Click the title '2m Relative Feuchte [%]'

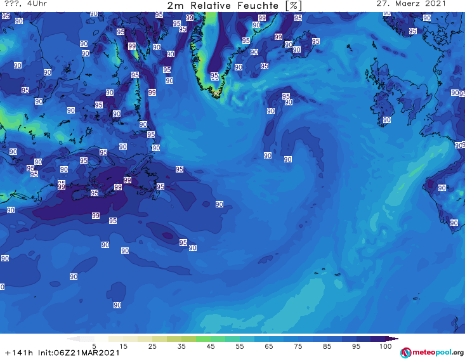tap(235, 5)
